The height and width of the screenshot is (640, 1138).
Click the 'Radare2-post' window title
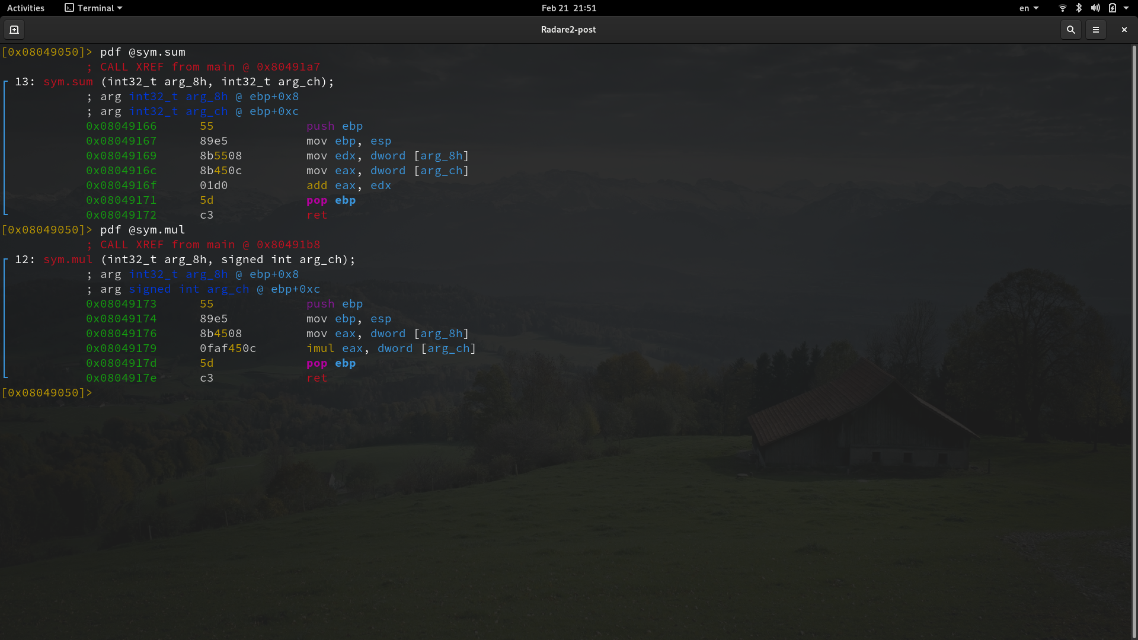click(x=568, y=30)
